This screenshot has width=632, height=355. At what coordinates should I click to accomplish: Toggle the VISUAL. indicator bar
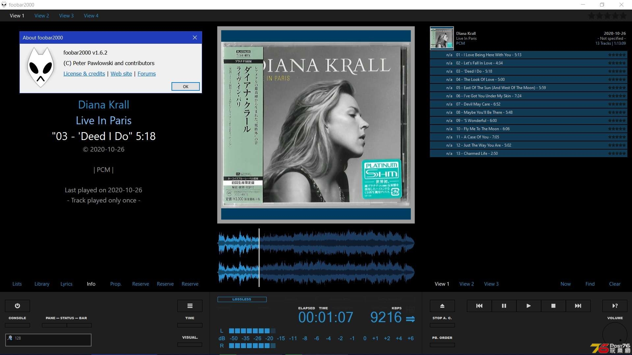click(x=190, y=344)
